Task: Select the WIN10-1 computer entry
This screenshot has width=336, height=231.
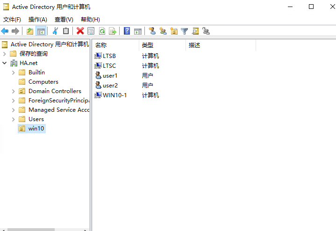Action: click(114, 95)
